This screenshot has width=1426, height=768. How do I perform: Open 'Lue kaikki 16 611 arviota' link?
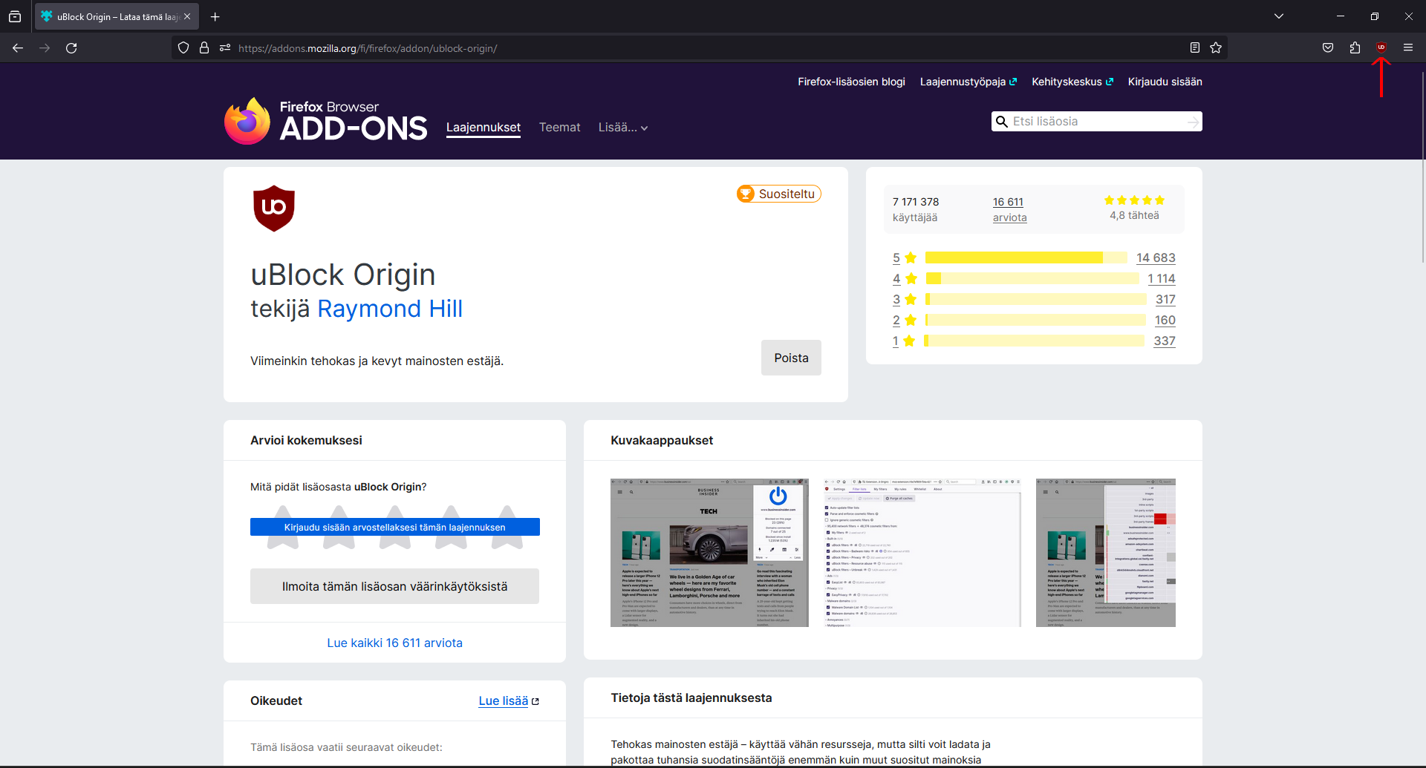click(395, 643)
